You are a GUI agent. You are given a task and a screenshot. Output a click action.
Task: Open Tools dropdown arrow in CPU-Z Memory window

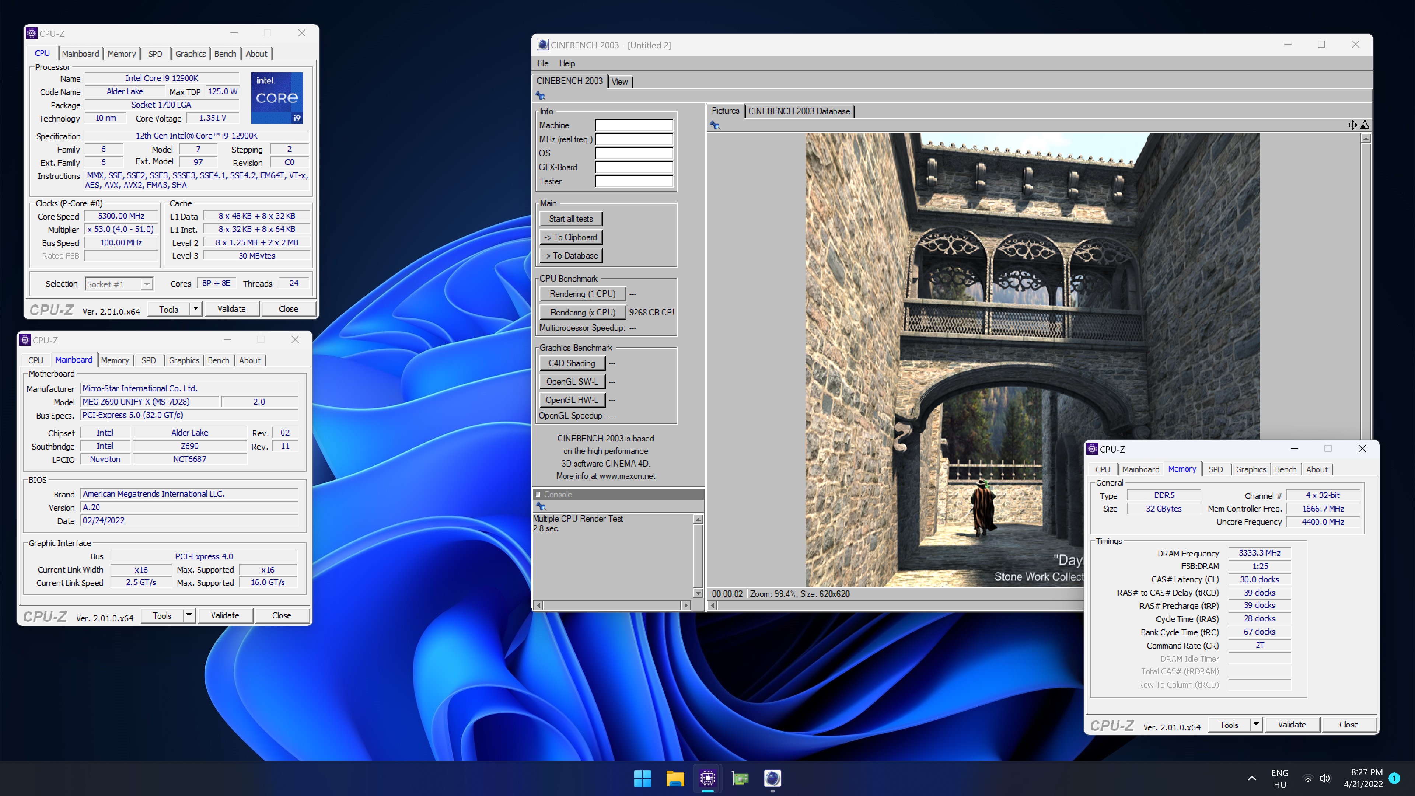[x=1256, y=725]
